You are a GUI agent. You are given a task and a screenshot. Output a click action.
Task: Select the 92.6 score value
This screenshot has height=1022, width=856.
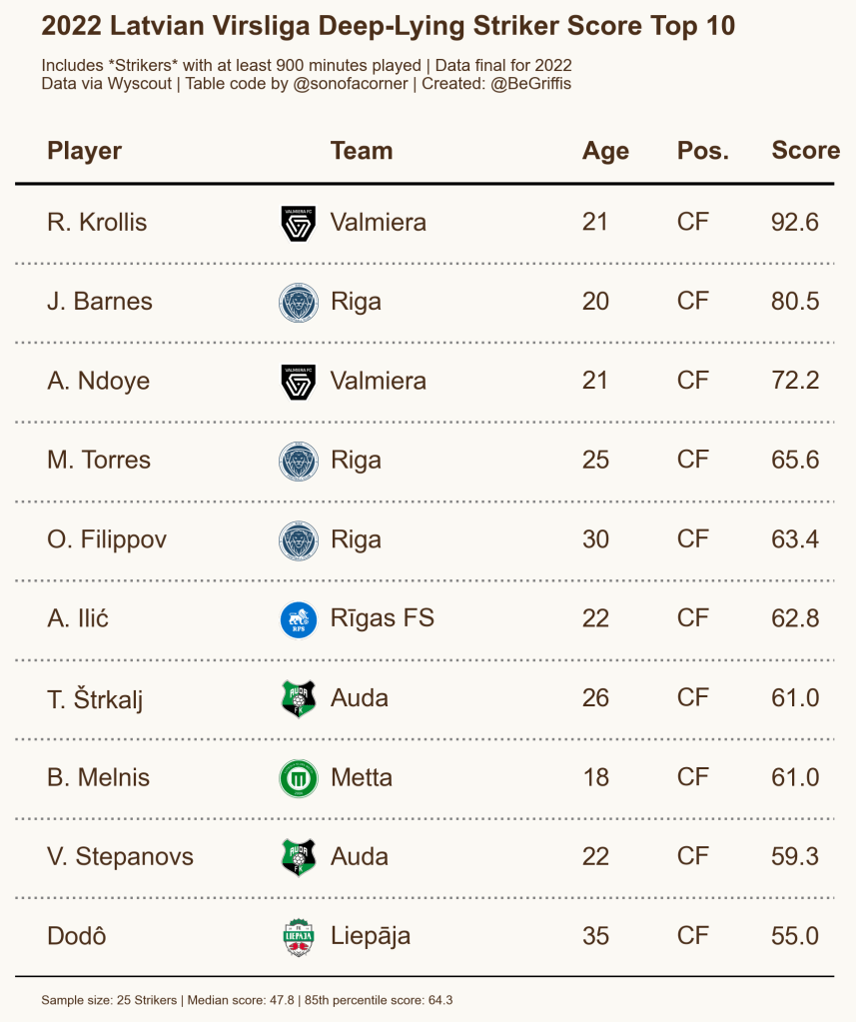pyautogui.click(x=795, y=223)
